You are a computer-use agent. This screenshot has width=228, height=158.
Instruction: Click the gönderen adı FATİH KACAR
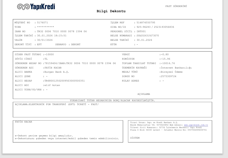coord(53,68)
